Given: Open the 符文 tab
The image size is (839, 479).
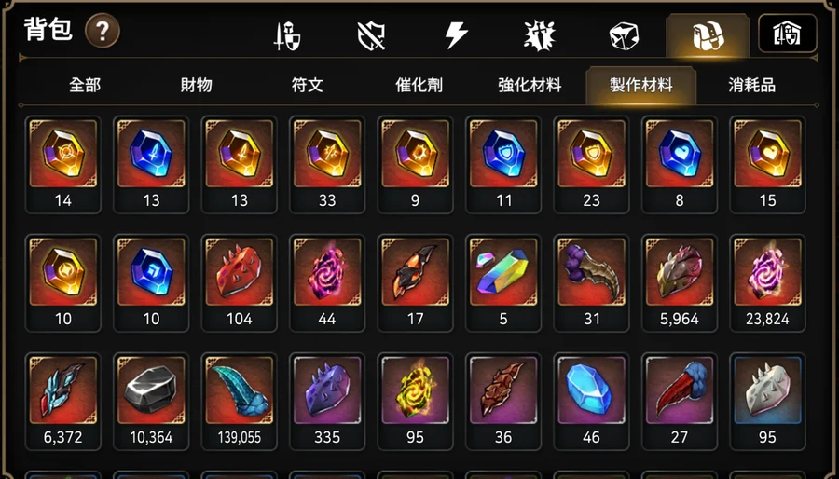Looking at the screenshot, I should (x=307, y=85).
